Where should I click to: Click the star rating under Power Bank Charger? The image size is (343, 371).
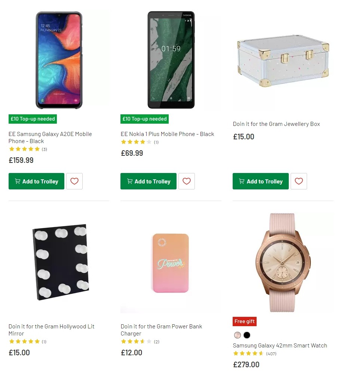coord(136,341)
